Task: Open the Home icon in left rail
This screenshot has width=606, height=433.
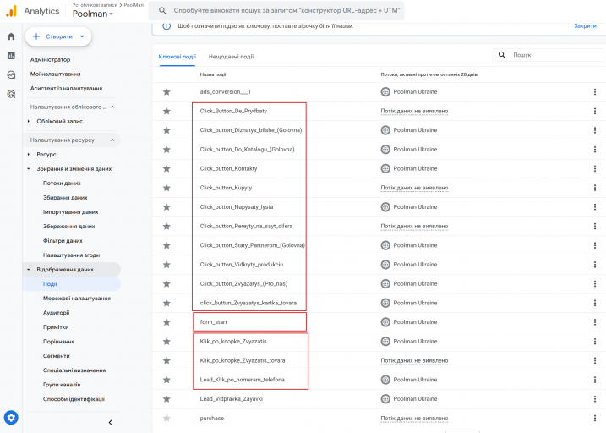Action: pos(11,36)
